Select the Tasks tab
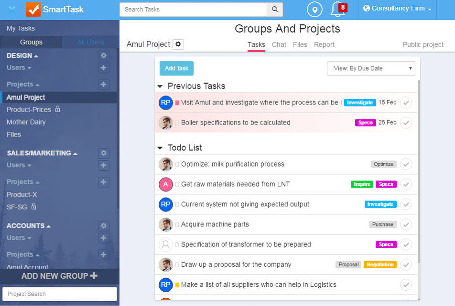Viewport: 455px width, 306px height. point(256,44)
